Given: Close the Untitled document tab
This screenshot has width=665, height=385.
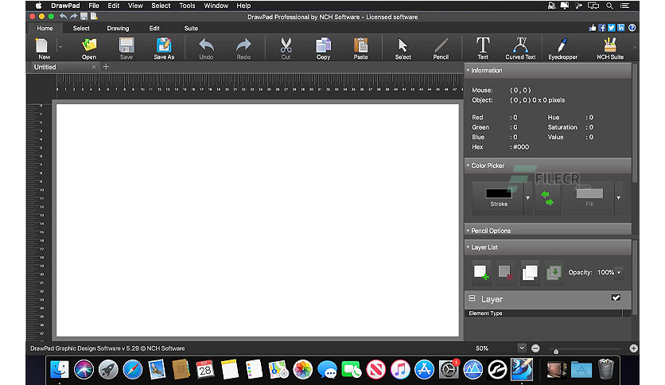Looking at the screenshot, I should (94, 67).
